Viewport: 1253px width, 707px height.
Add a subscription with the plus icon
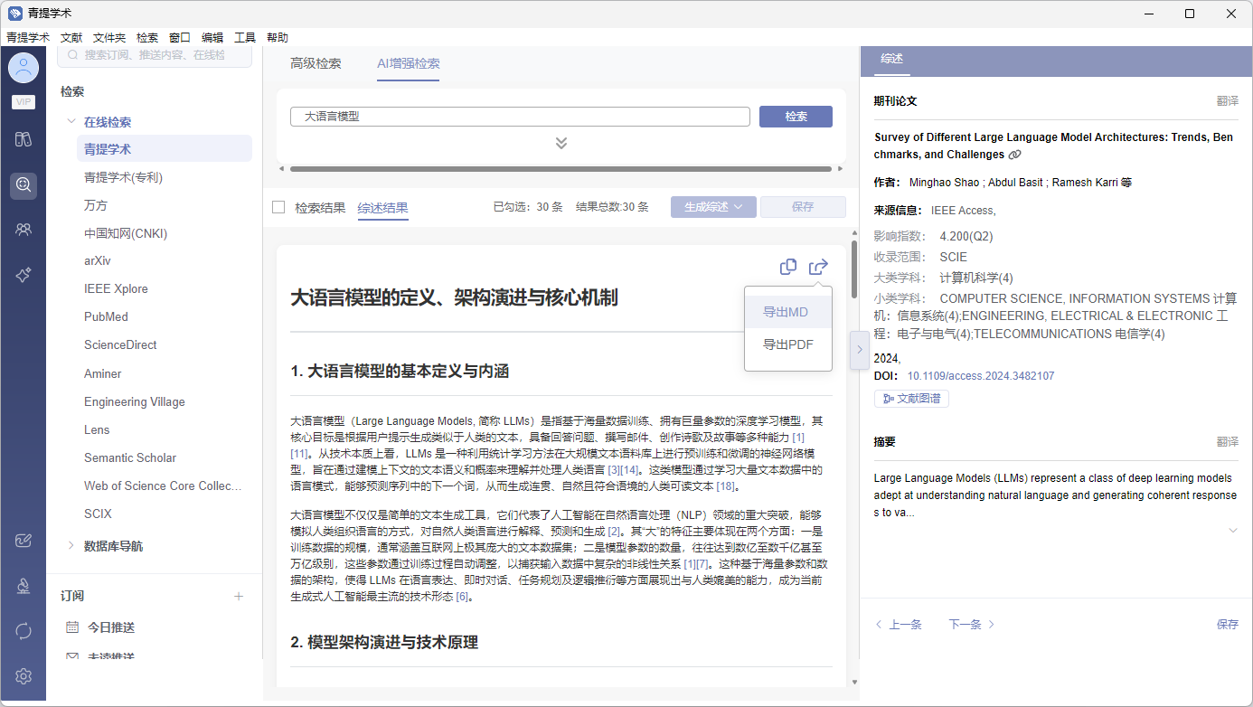(239, 596)
